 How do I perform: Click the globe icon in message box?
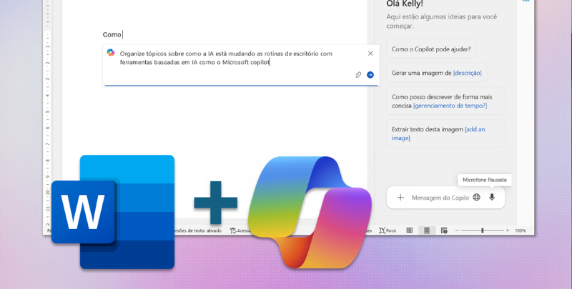point(476,197)
